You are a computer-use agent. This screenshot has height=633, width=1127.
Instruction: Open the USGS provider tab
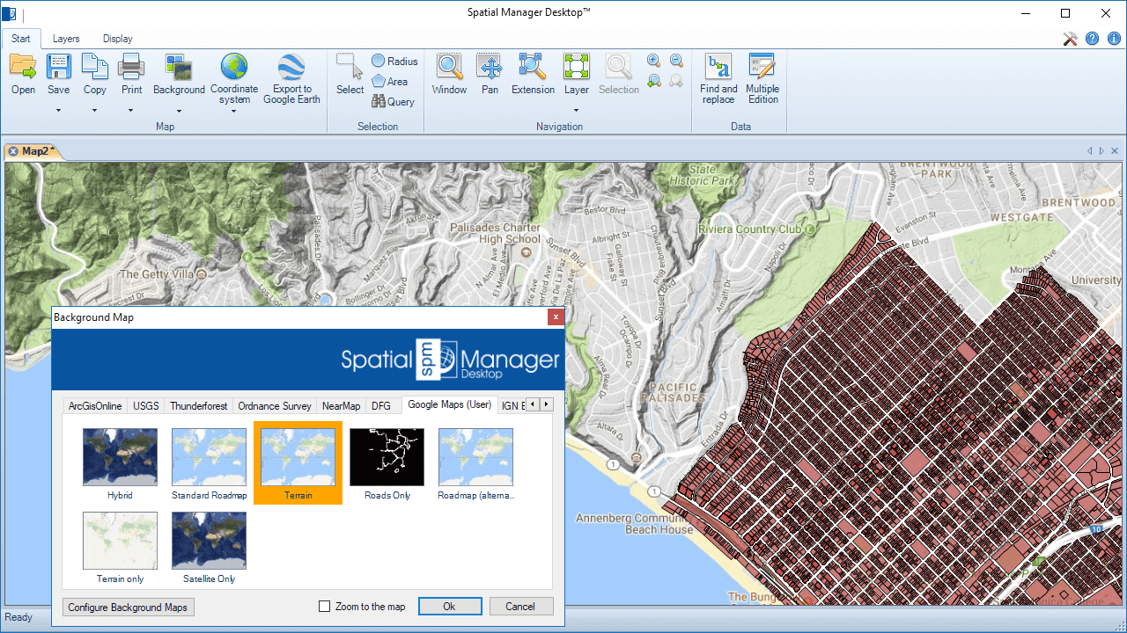pos(146,405)
